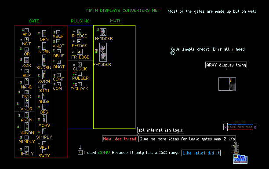Click the NANDN gate icon

click(26, 126)
